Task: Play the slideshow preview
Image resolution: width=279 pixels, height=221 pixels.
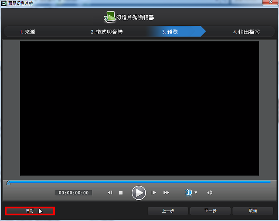Action: tap(139, 193)
